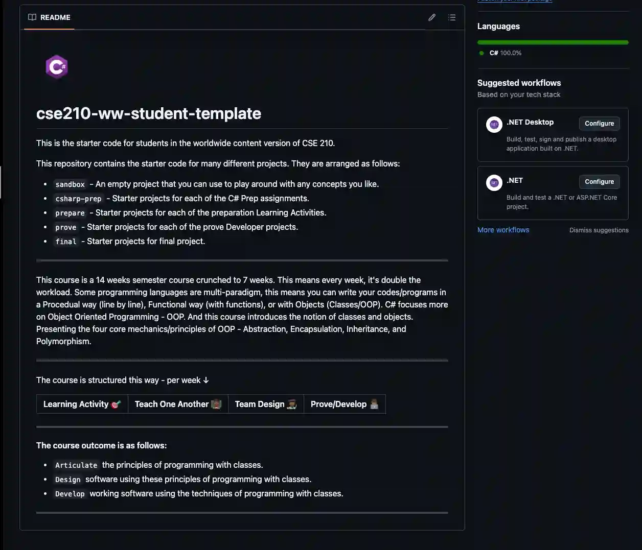
Task: Click the book icon beside README
Action: click(x=32, y=17)
